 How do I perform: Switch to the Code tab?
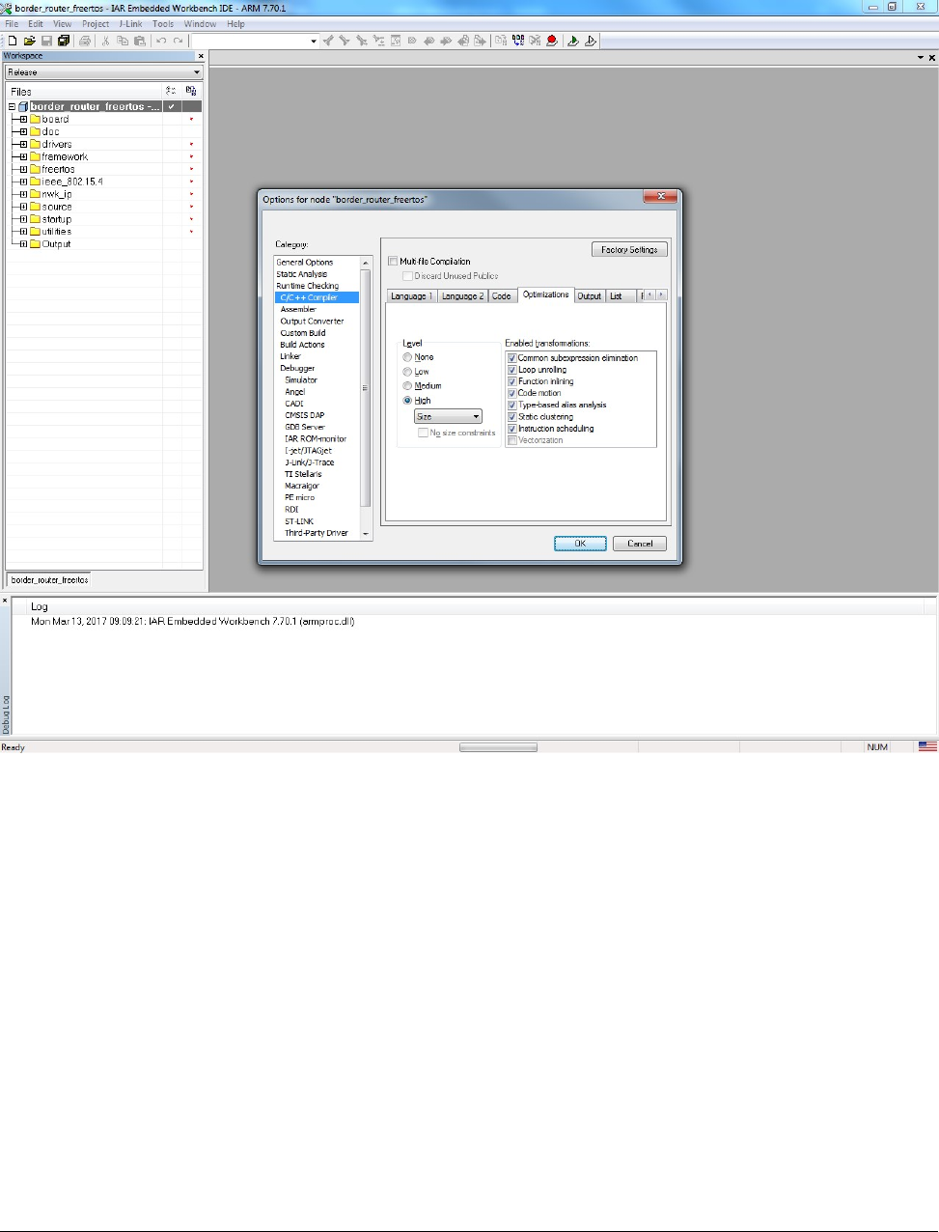point(502,296)
